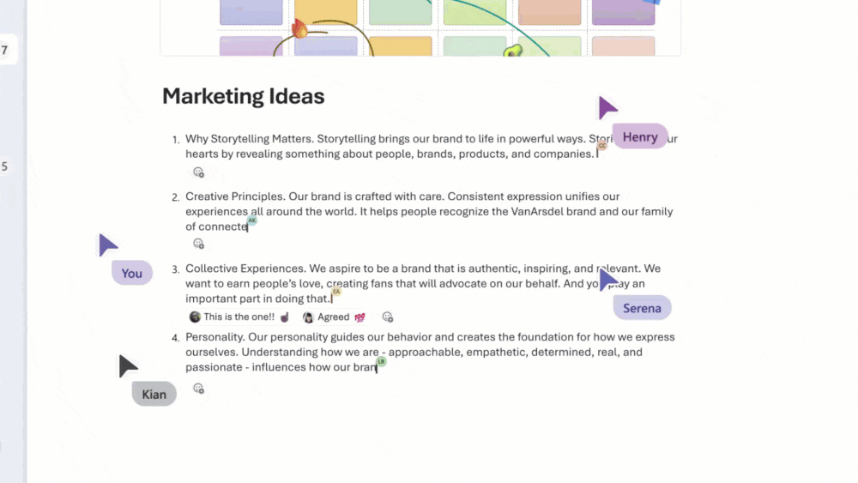Click the avocado sticker on the board

point(513,51)
